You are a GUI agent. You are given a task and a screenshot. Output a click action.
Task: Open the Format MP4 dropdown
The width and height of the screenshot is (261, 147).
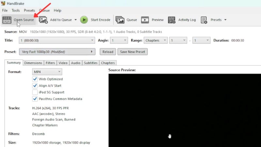click(47, 72)
